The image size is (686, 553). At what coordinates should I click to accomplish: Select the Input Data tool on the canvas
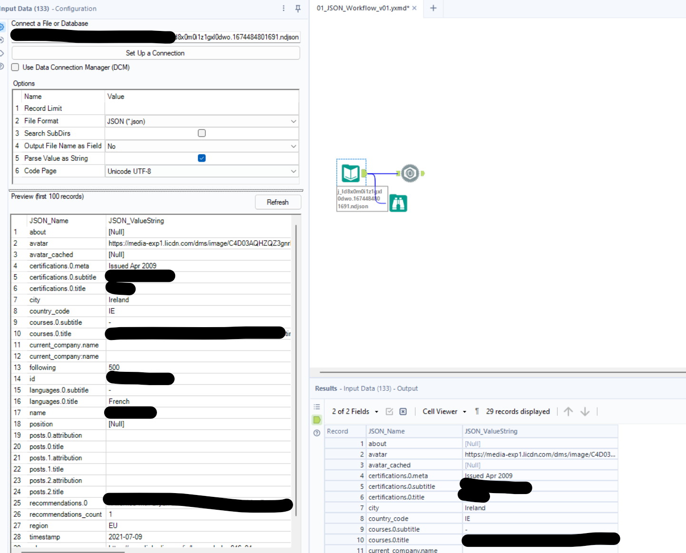pyautogui.click(x=351, y=173)
